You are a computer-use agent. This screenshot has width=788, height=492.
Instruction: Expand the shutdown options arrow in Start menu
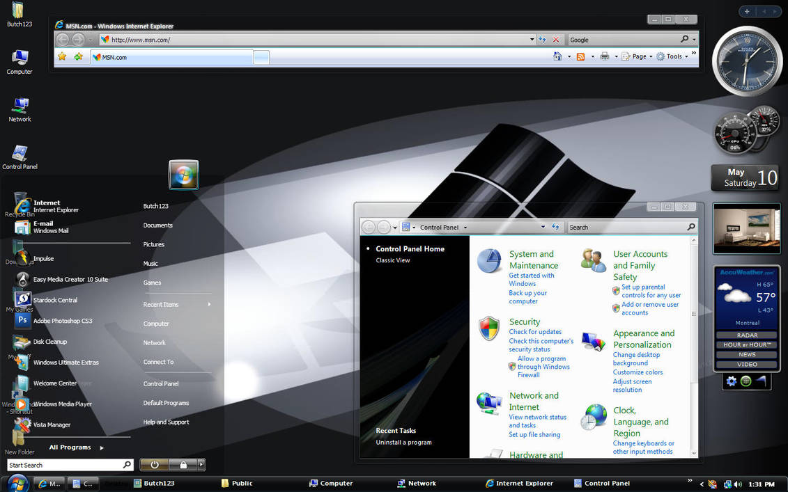click(201, 465)
